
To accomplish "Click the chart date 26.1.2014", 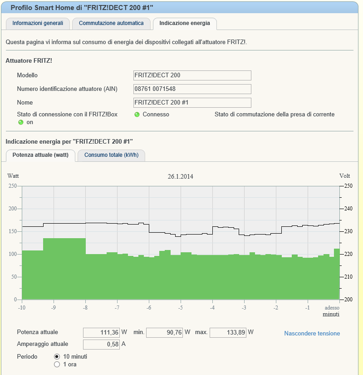I will 180,176.
